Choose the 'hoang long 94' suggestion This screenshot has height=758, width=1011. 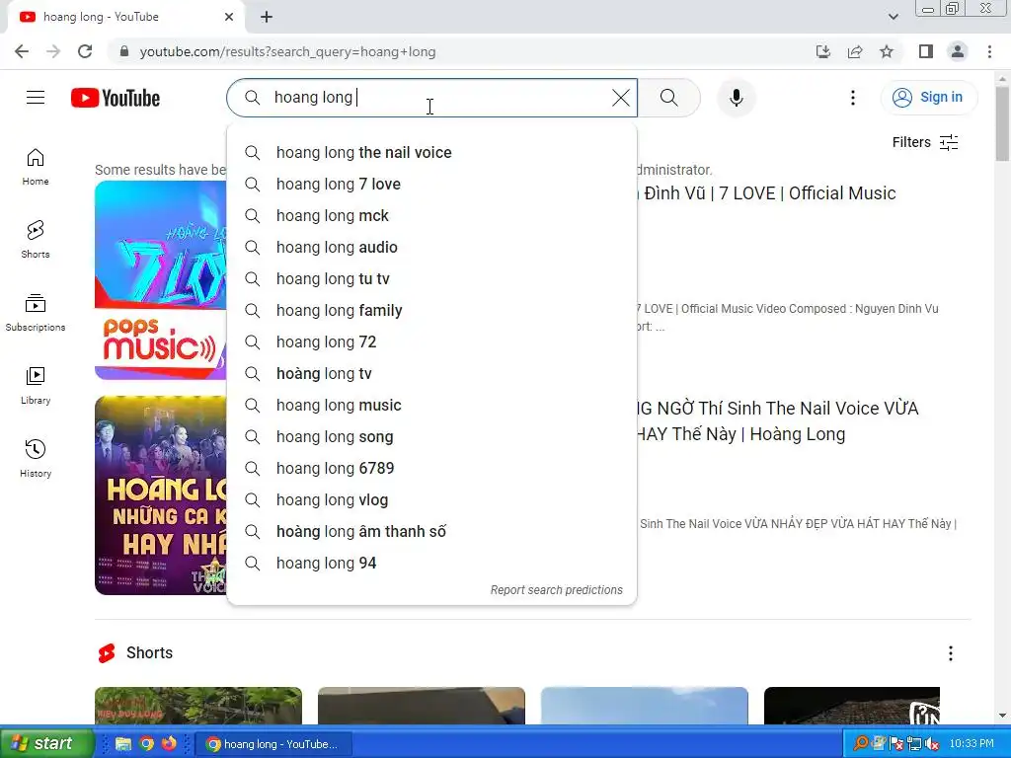point(432,564)
